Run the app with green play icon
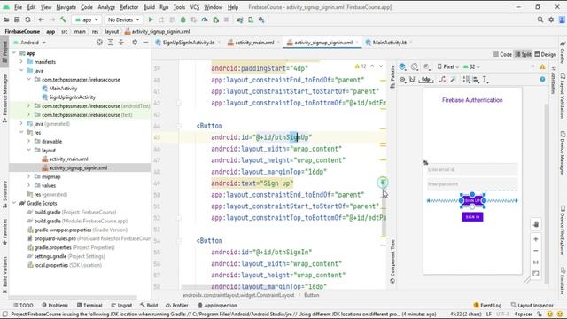This screenshot has width=567, height=319. [151, 19]
